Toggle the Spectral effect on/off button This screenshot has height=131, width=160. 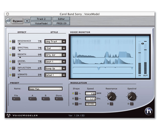14,48
